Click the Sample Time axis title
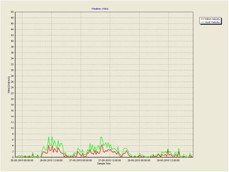Viewport: 229px width, 172px height. (104, 164)
